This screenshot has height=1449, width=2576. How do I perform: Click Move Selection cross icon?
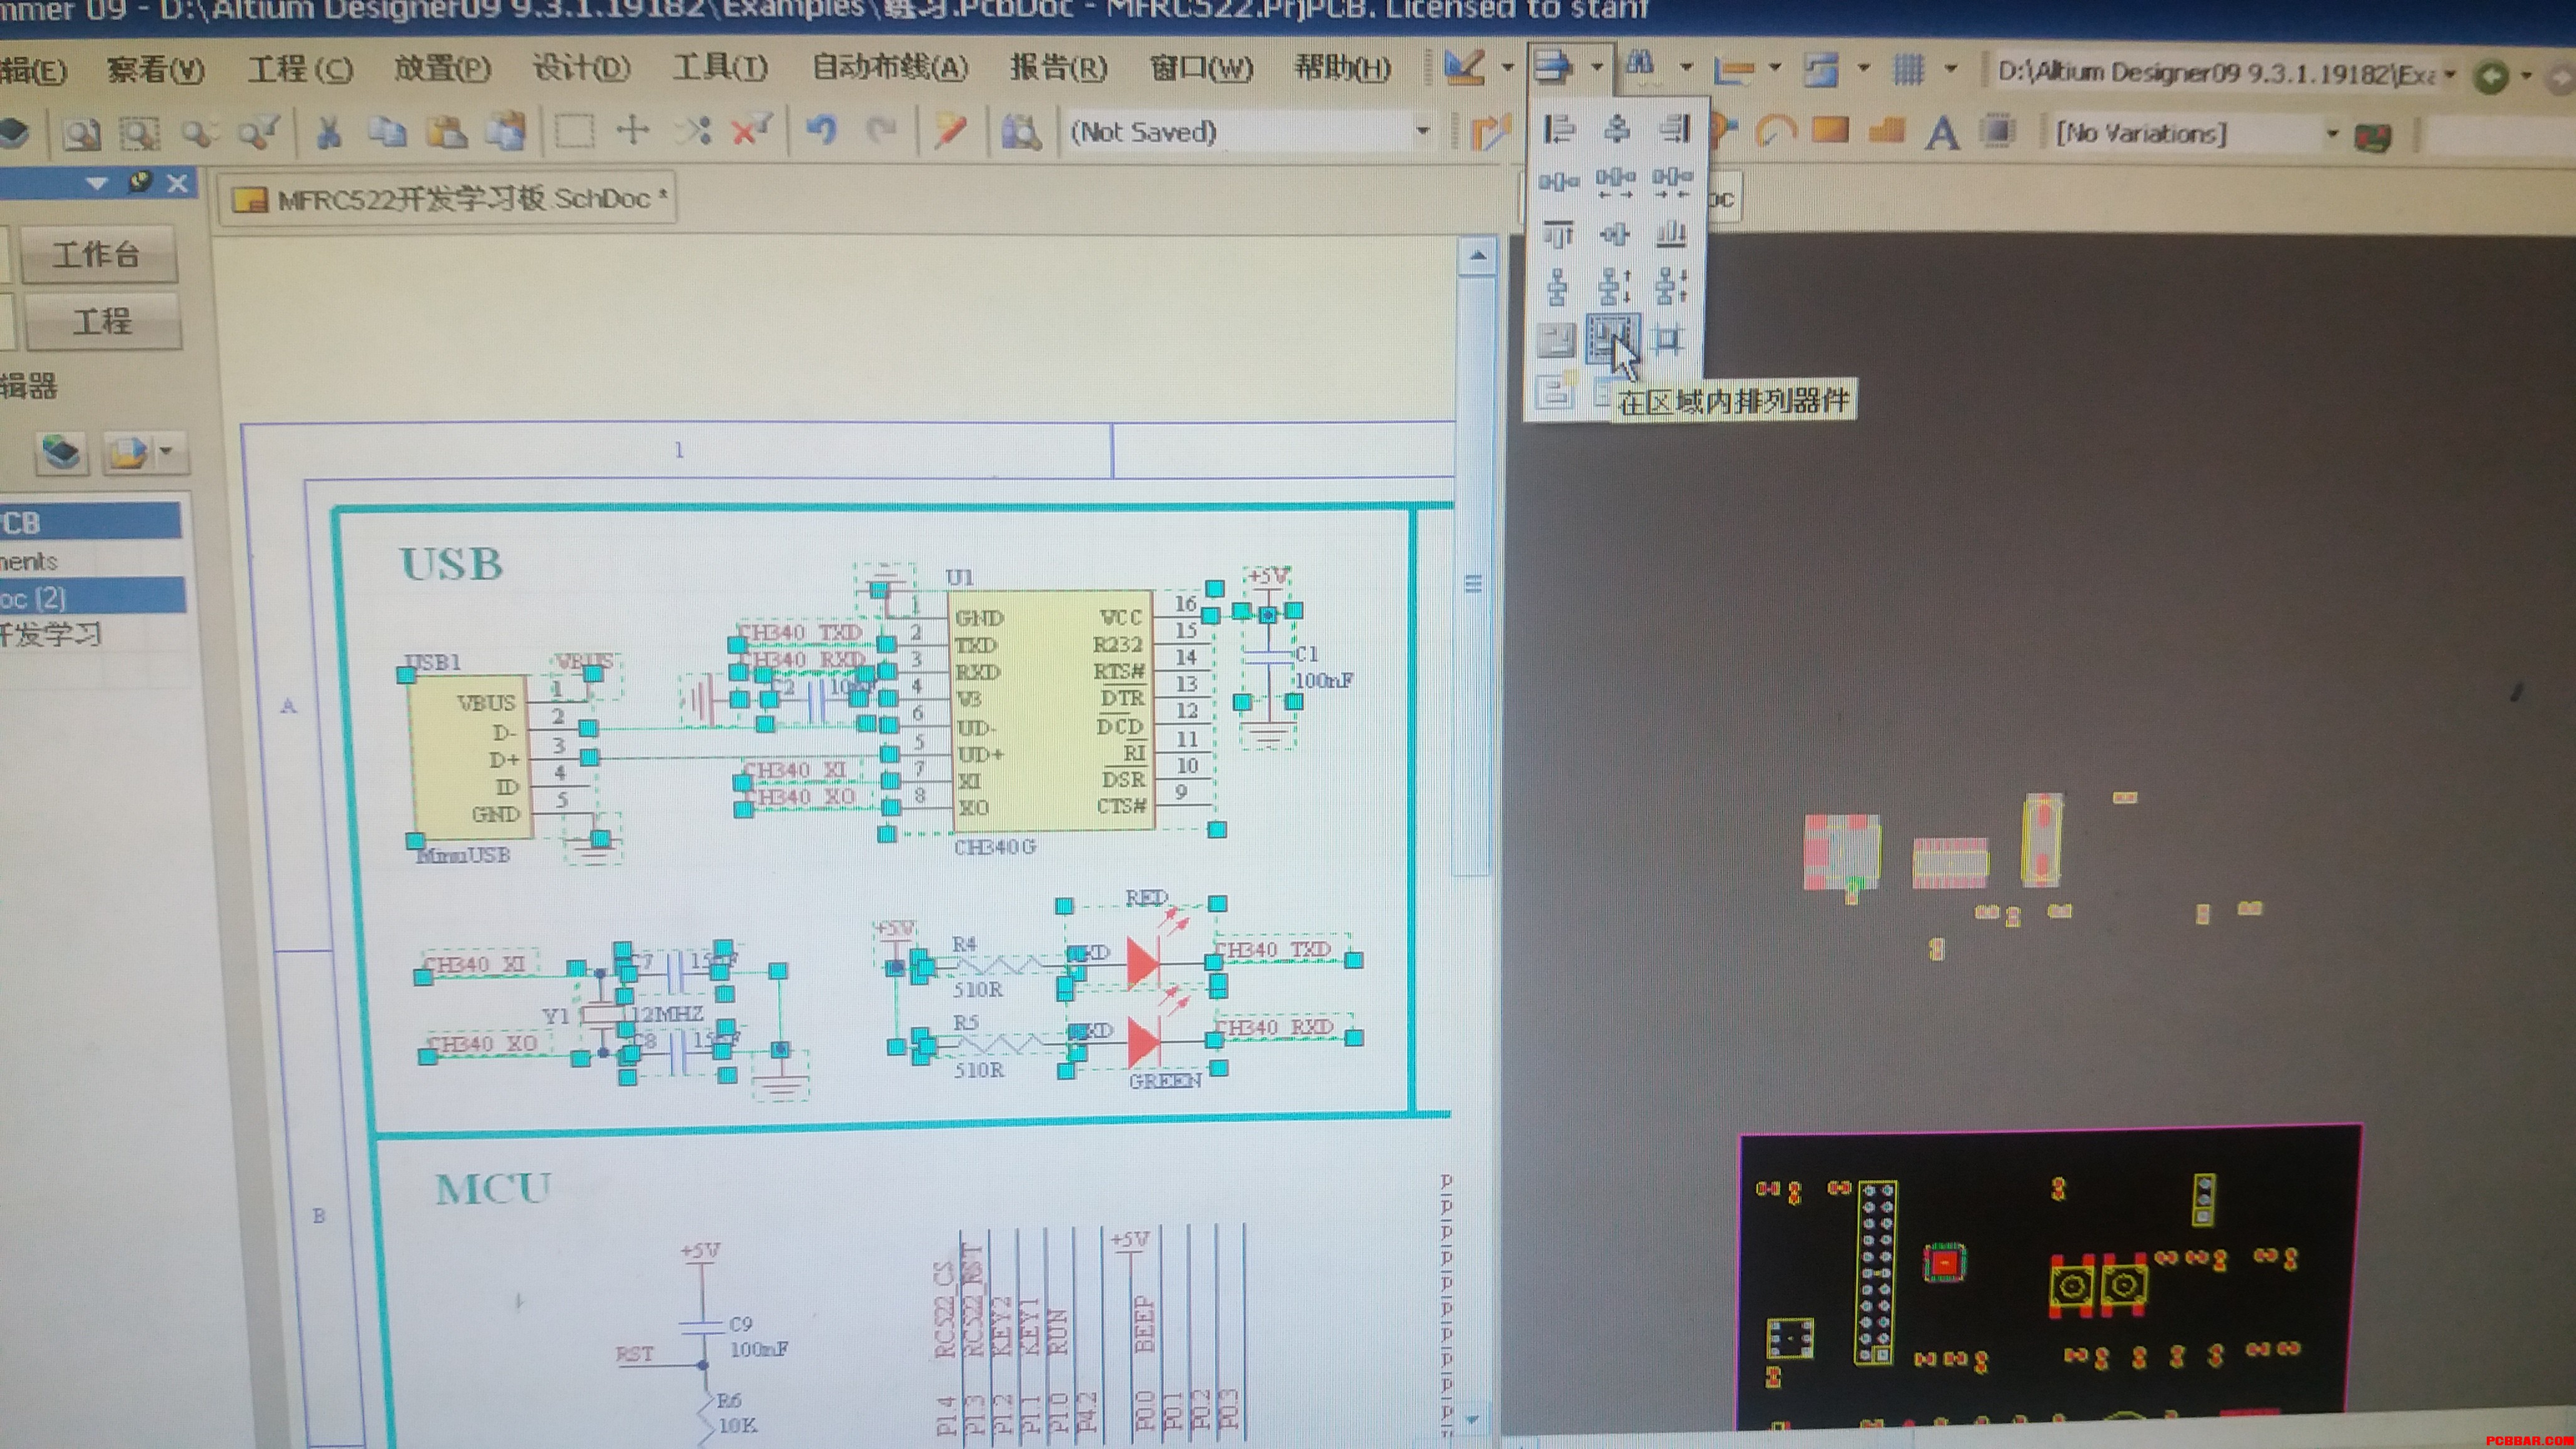632,130
